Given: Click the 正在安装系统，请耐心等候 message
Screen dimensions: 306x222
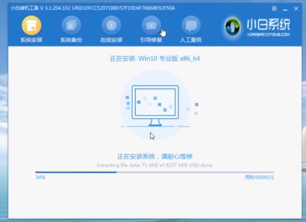Looking at the screenshot, I should point(155,156).
